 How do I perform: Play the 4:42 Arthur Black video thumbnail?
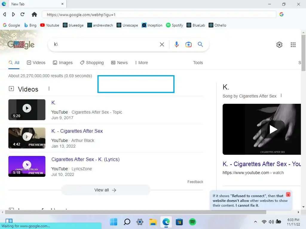click(x=27, y=138)
